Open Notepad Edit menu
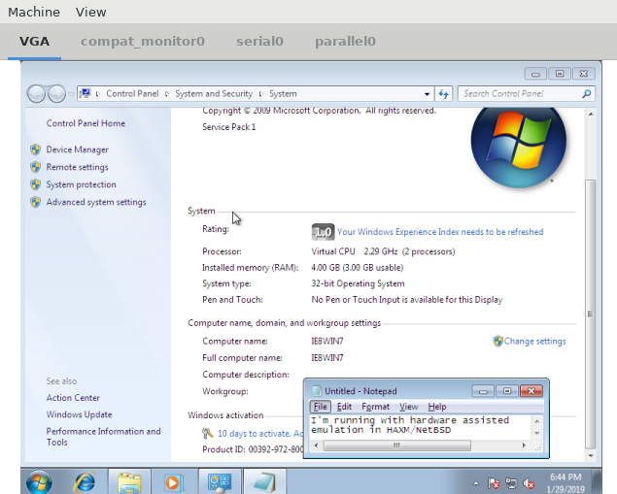The height and width of the screenshot is (494, 617). [x=344, y=407]
